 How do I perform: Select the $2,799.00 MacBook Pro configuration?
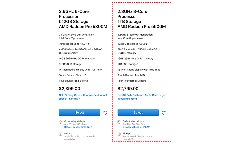pos(138,113)
